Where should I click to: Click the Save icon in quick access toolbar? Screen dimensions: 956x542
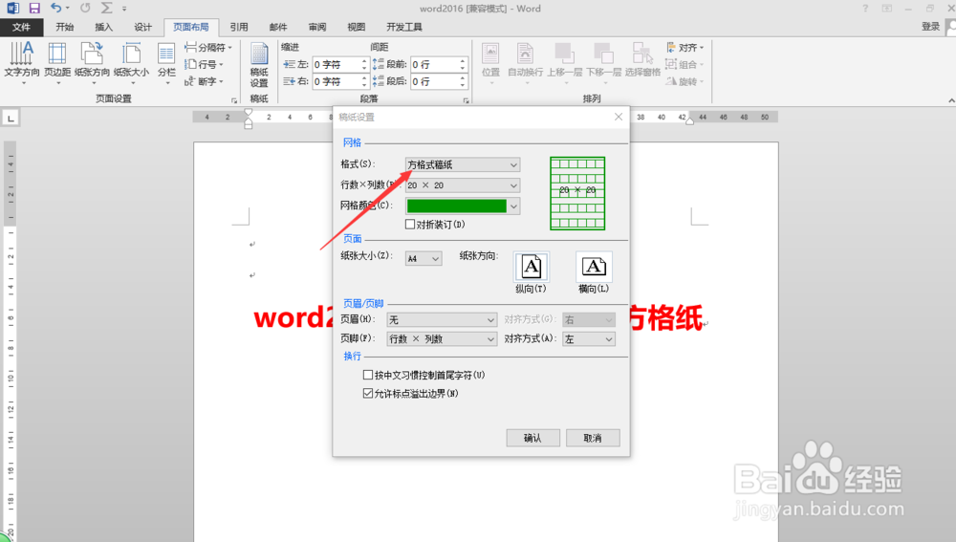click(34, 9)
